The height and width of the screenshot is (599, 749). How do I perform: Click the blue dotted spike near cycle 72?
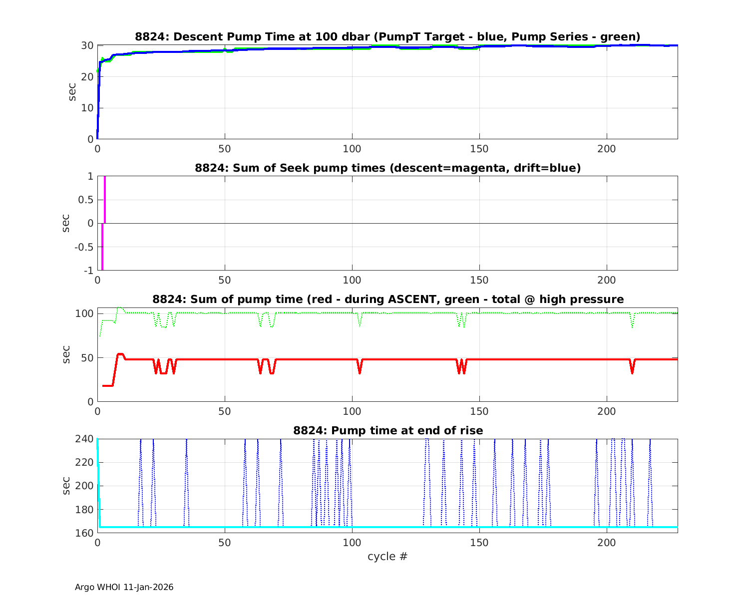281,479
